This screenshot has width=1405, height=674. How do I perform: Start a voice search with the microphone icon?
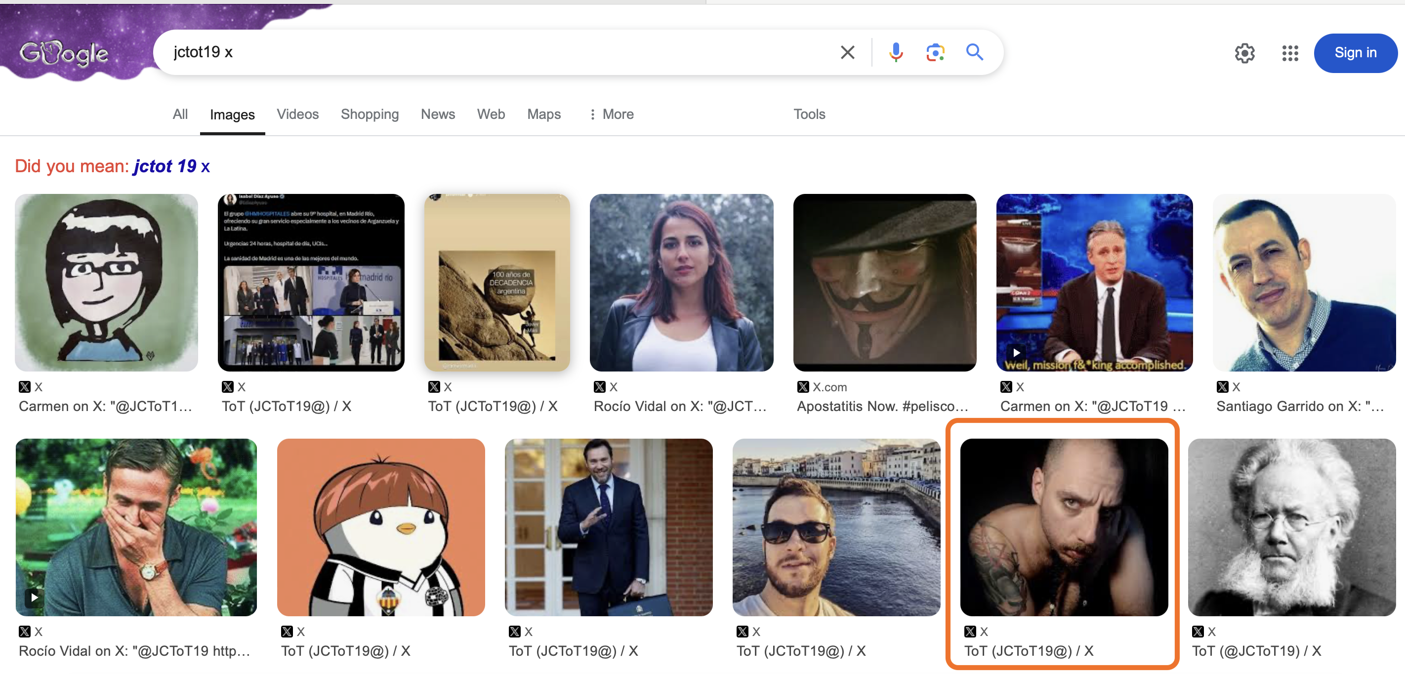pos(896,52)
